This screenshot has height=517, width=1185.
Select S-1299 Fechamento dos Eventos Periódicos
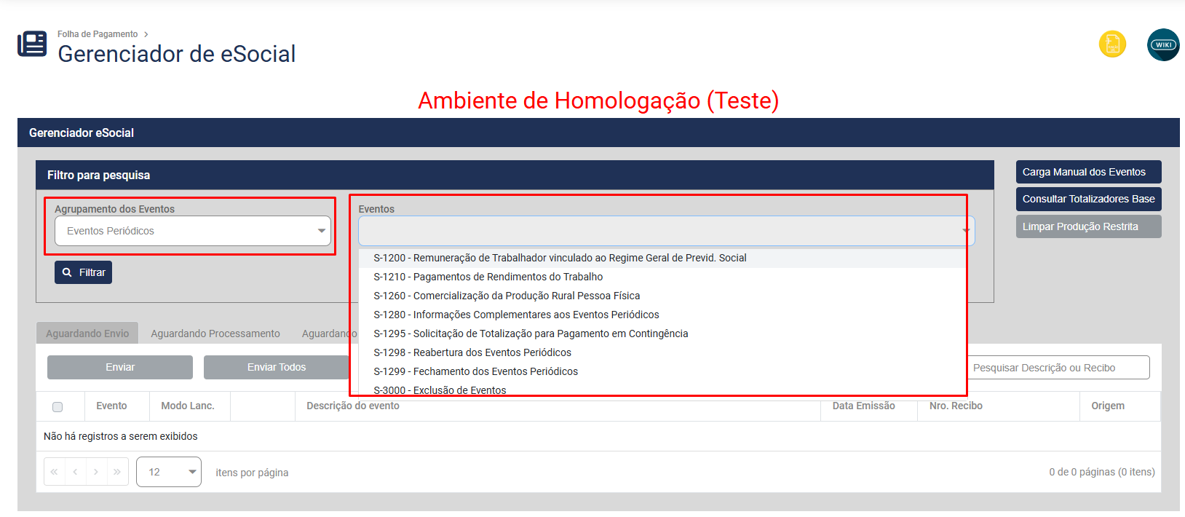(x=662, y=371)
